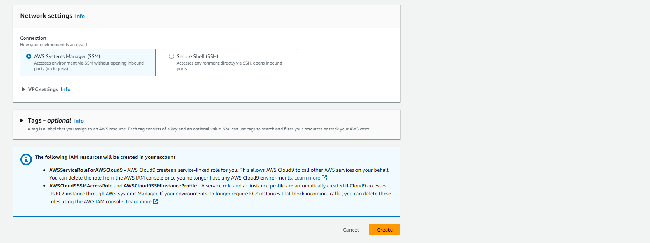
Task: Select the Secure Shell (SSH) radio button
Action: 171,56
